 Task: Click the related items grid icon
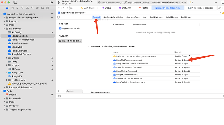[59, 8]
